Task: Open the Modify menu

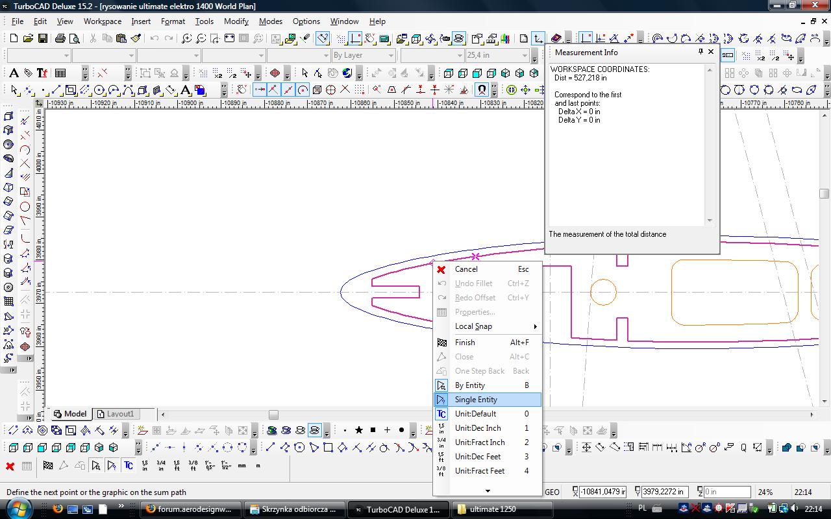Action: (x=236, y=21)
